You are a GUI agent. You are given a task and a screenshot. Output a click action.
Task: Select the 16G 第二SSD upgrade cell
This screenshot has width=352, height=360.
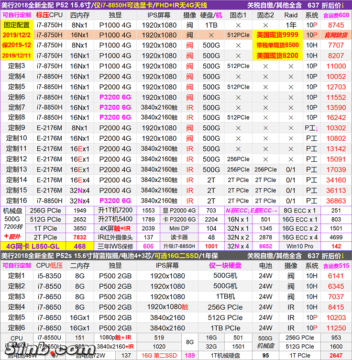click(x=158, y=355)
